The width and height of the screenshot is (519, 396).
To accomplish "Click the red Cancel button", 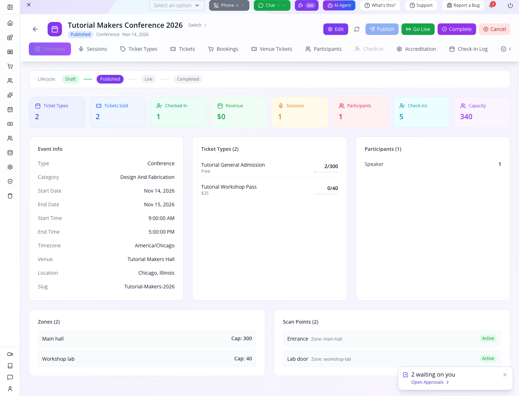I will click(x=494, y=29).
